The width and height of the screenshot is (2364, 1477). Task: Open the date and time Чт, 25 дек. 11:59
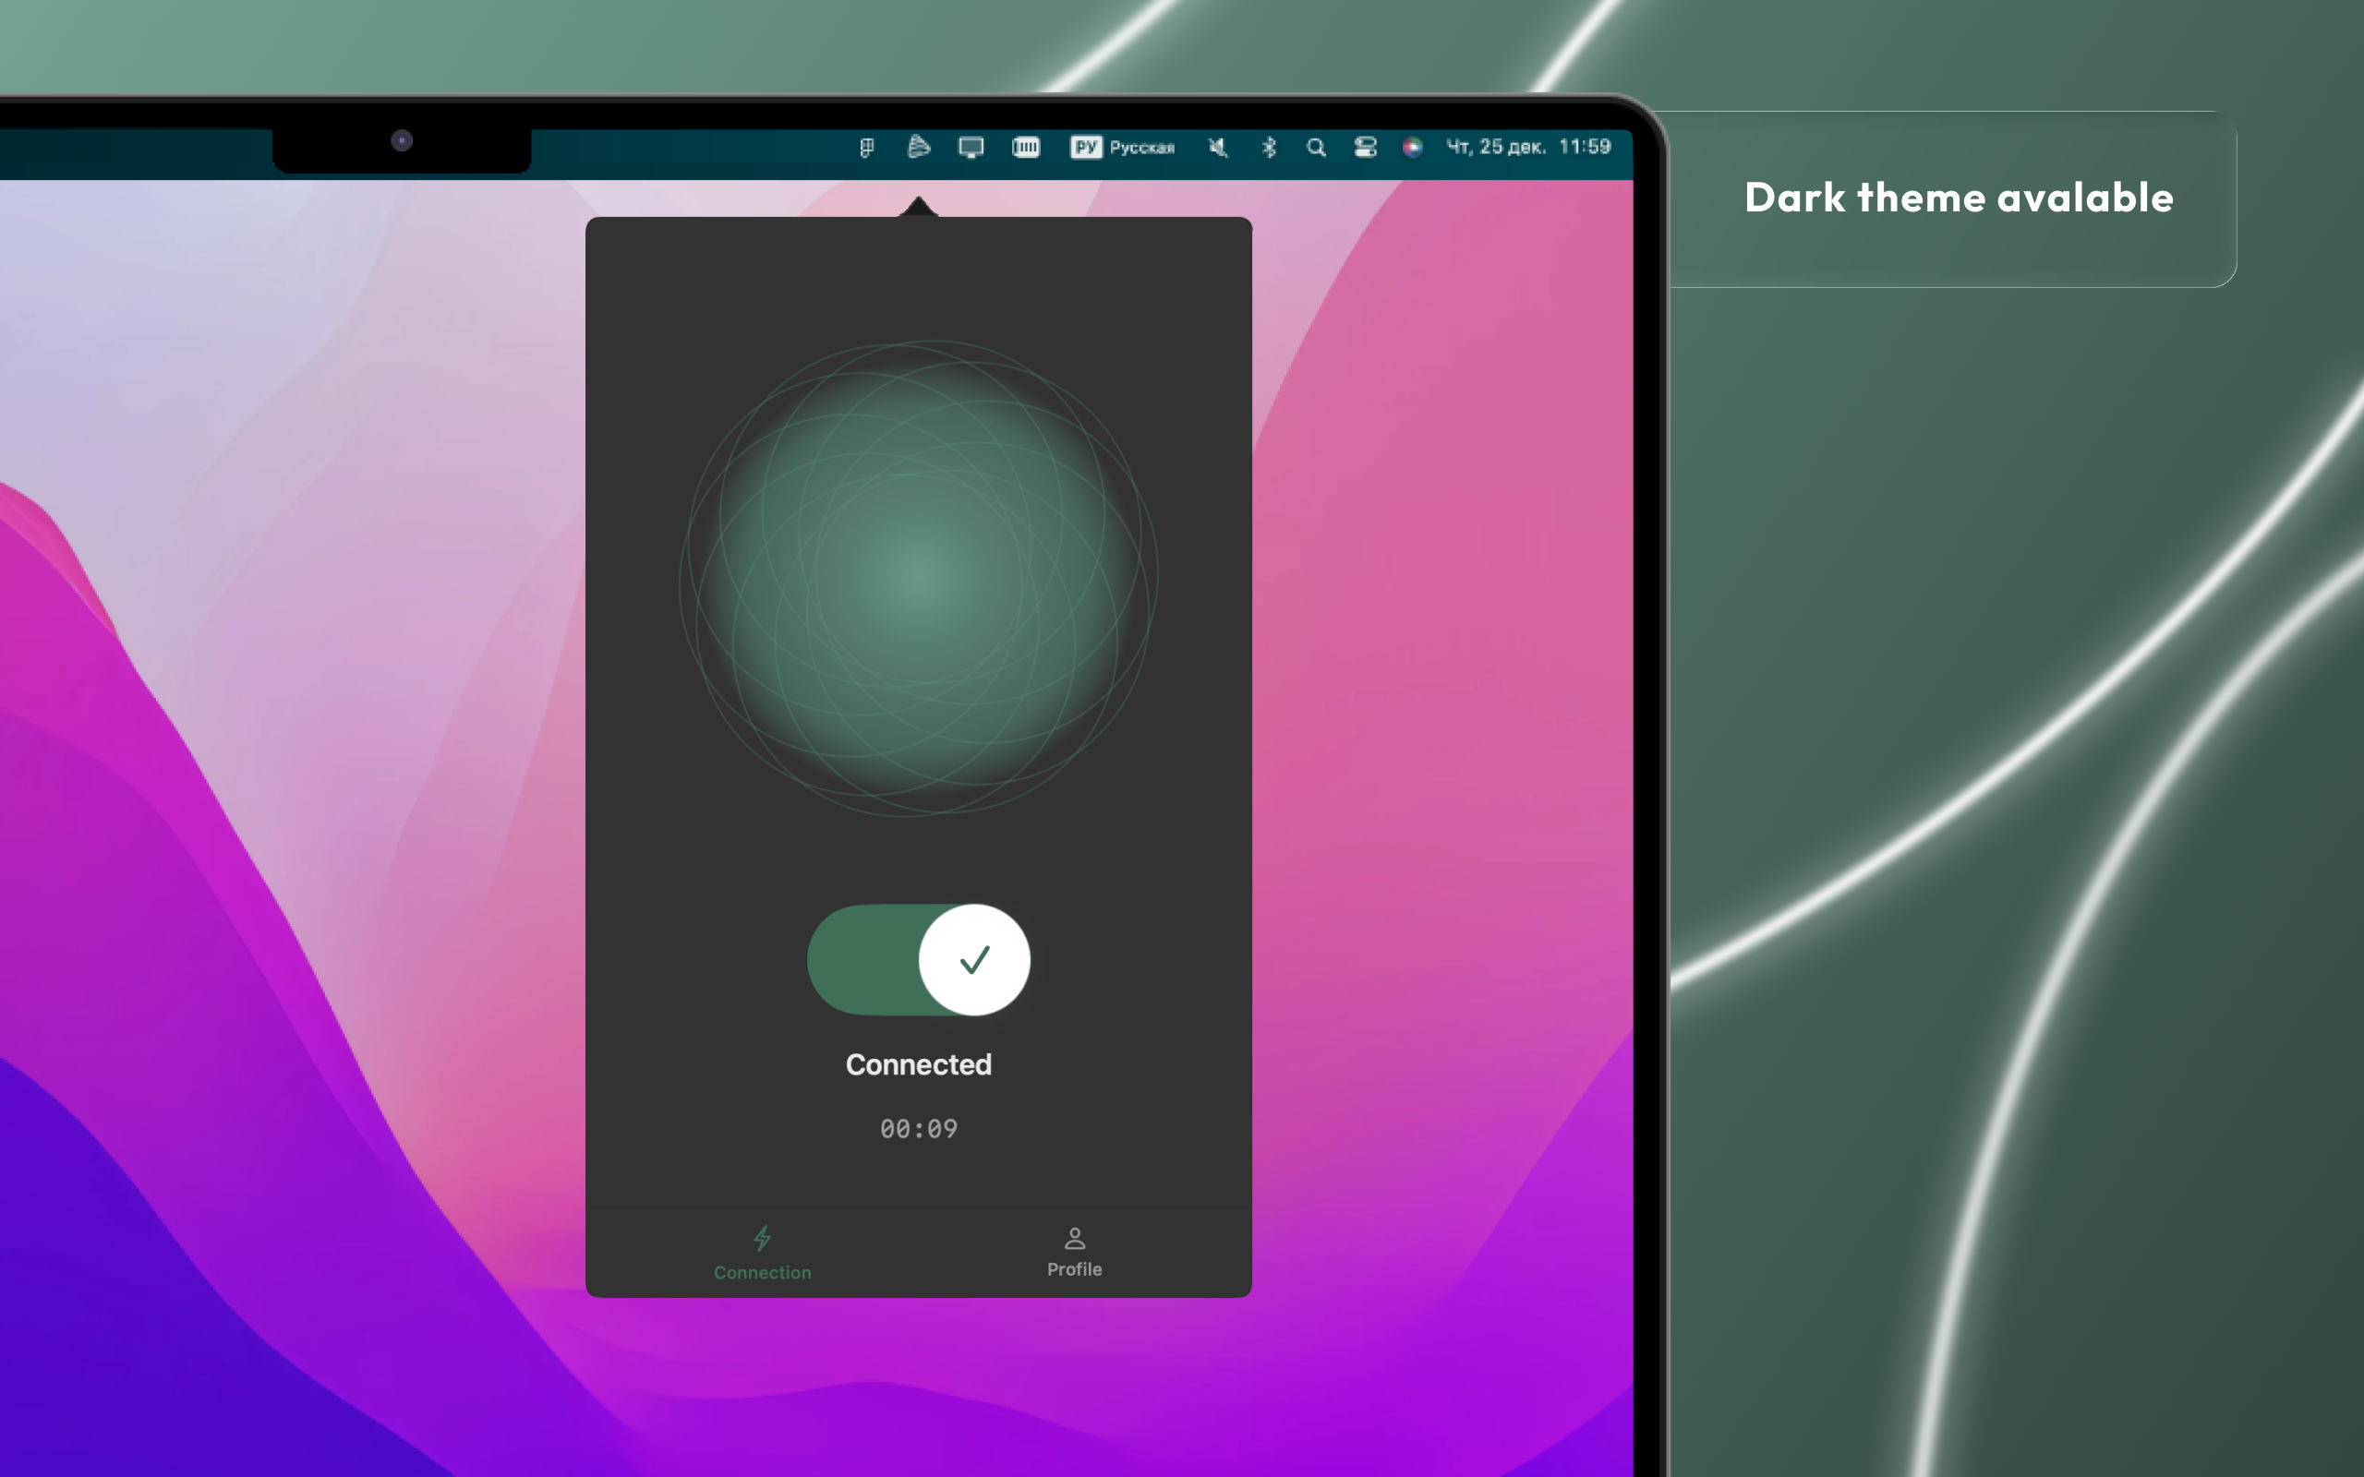coord(1527,147)
